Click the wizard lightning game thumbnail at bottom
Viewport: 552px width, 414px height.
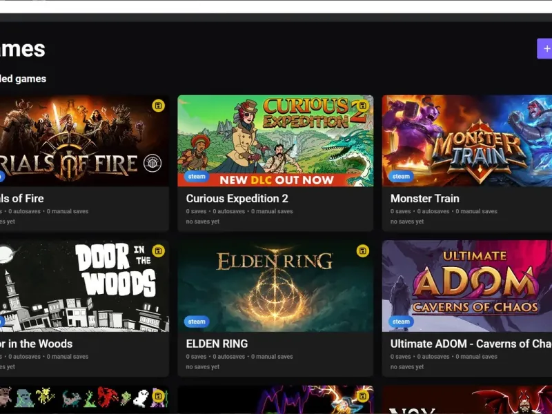pyautogui.click(x=275, y=400)
